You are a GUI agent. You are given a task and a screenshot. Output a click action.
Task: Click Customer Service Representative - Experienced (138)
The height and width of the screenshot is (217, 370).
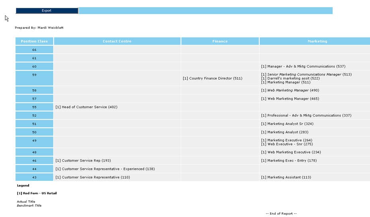(x=105, y=169)
